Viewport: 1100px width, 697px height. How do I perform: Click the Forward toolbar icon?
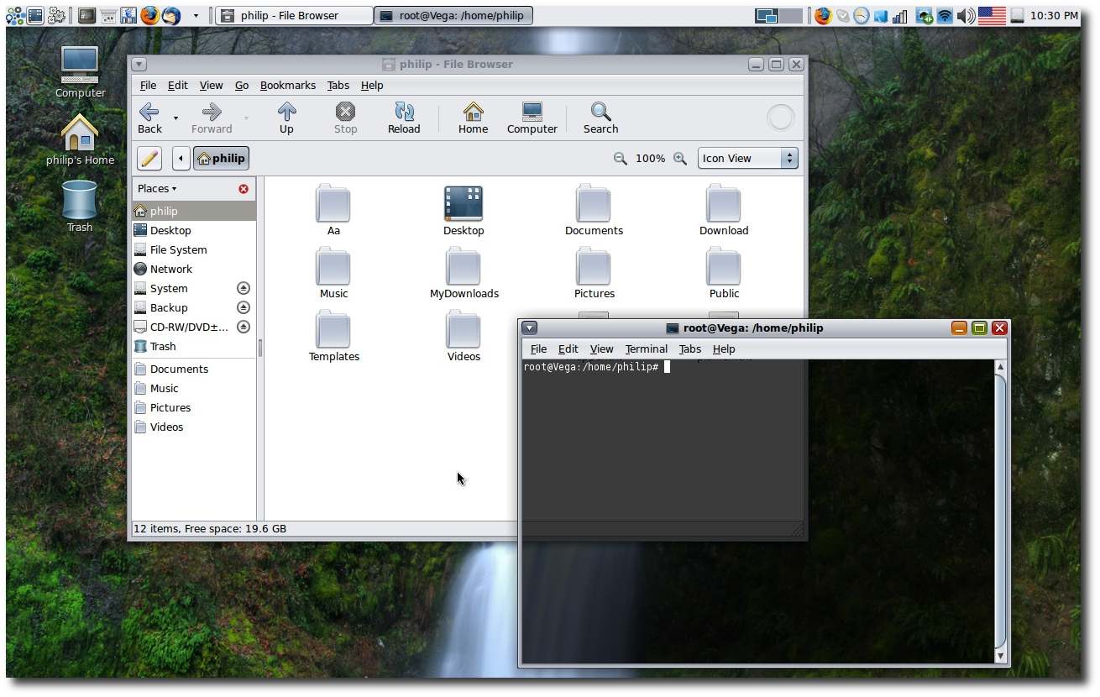pos(212,118)
